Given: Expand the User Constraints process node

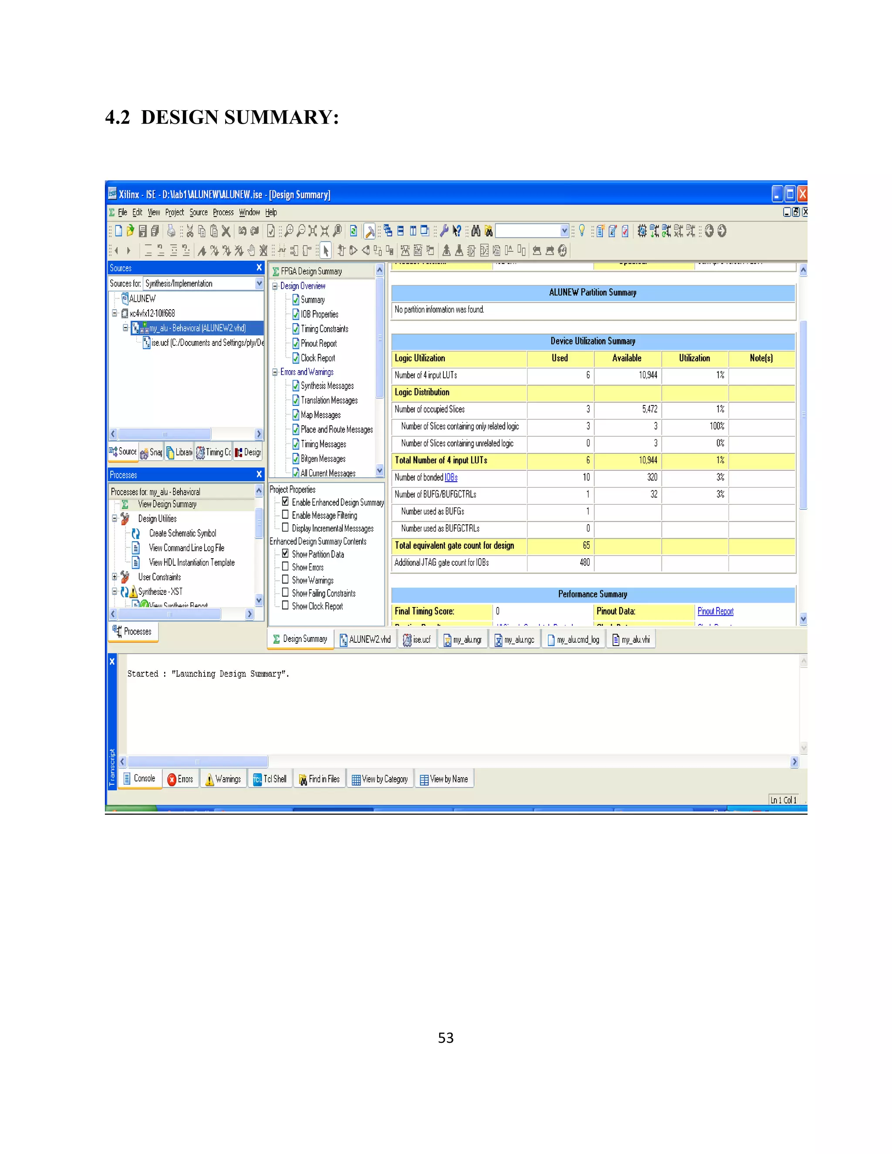Looking at the screenshot, I should click(x=115, y=577).
